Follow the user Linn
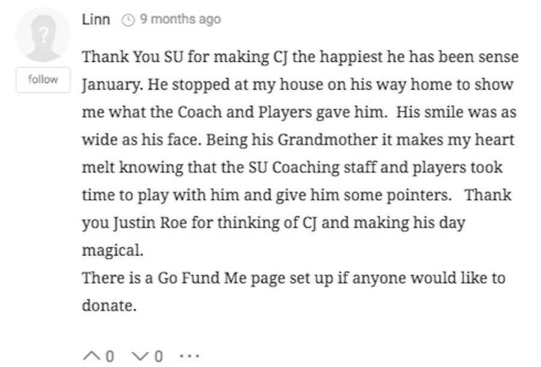Image resolution: width=541 pixels, height=367 pixels. (43, 80)
